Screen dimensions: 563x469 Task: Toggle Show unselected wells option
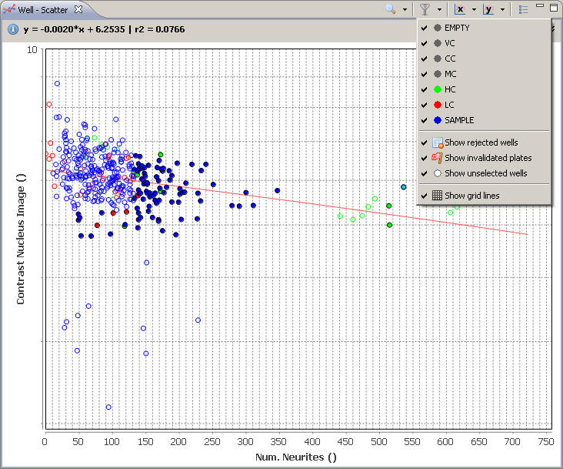tap(484, 173)
